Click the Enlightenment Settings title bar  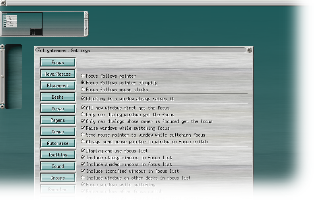pyautogui.click(x=141, y=51)
